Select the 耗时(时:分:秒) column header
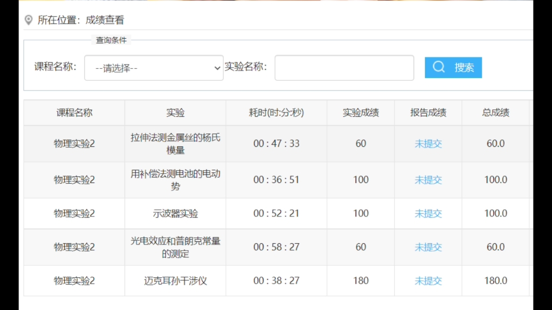552x310 pixels. click(x=275, y=112)
